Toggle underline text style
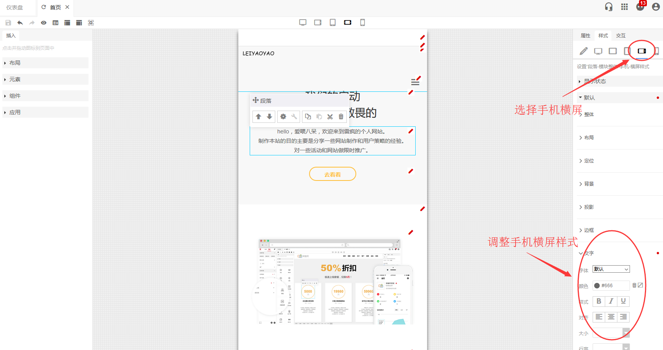The image size is (663, 350). 623,301
